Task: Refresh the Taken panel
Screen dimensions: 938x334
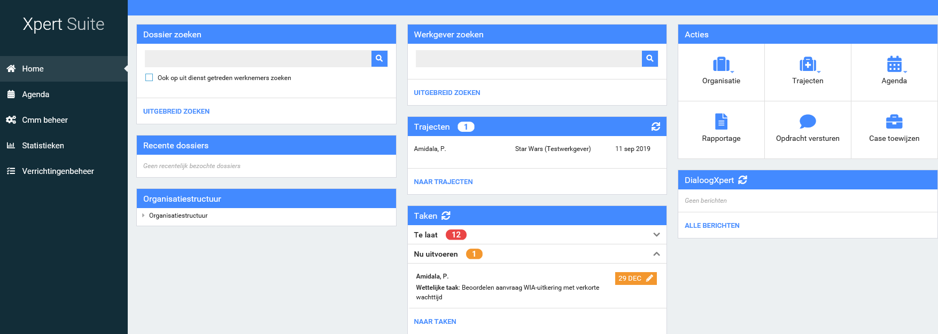Action: coord(446,216)
